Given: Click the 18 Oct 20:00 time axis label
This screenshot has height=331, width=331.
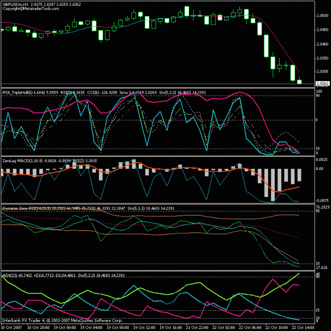Looking at the screenshot, I should click(x=38, y=327).
